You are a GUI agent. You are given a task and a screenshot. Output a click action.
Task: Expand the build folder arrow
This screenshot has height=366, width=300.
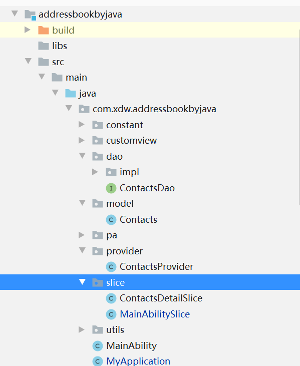28,30
